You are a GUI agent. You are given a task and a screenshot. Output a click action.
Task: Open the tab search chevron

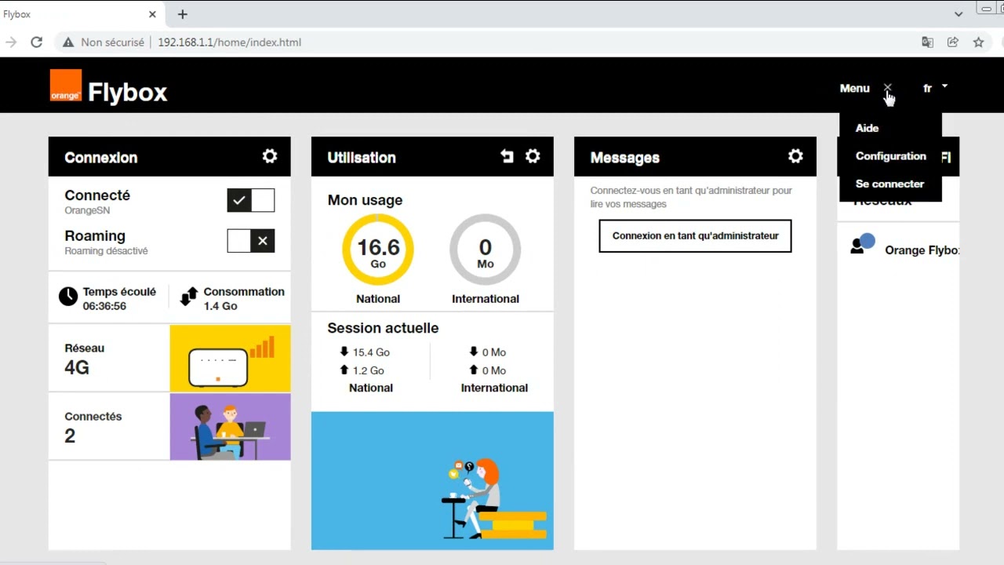(x=959, y=14)
